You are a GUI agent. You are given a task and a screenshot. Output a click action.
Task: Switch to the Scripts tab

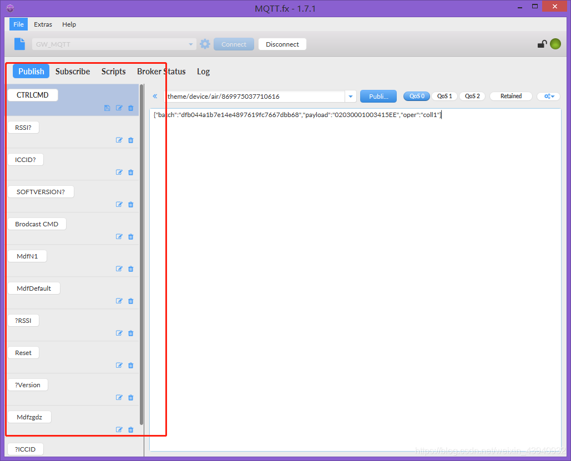tap(113, 72)
